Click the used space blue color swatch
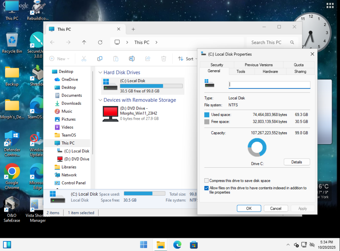Viewport: 340px width, 251px height. [x=207, y=115]
